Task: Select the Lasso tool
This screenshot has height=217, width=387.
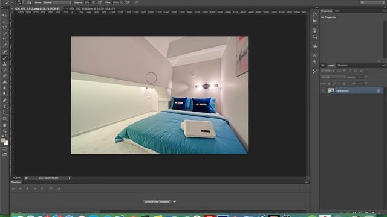Action: click(4, 28)
